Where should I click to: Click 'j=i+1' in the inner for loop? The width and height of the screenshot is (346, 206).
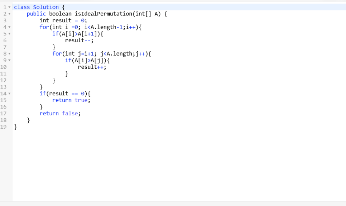tap(86, 54)
